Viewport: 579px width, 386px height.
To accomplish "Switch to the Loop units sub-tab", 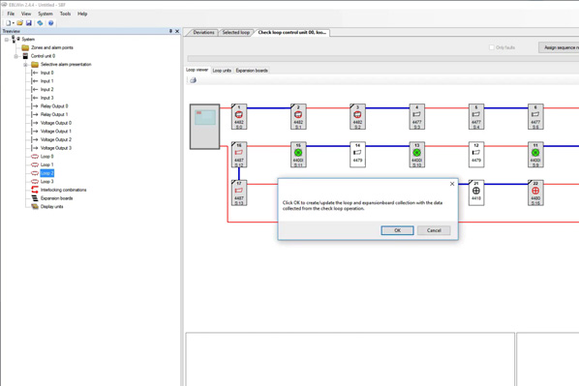I will (222, 70).
